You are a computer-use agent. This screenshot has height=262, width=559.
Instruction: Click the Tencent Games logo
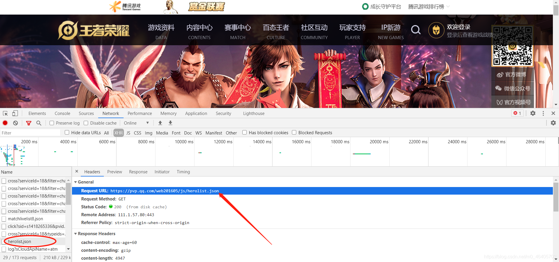tap(125, 6)
